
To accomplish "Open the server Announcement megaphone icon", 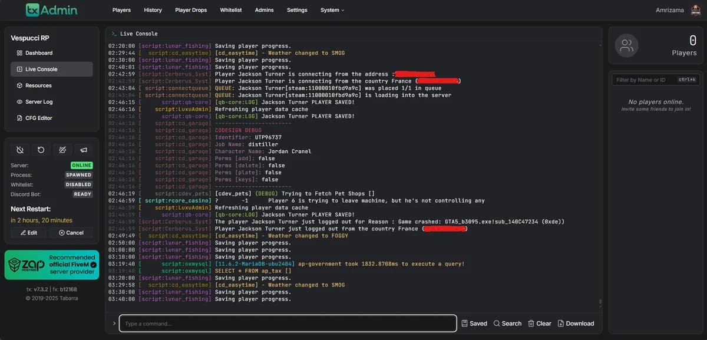I will tap(83, 150).
